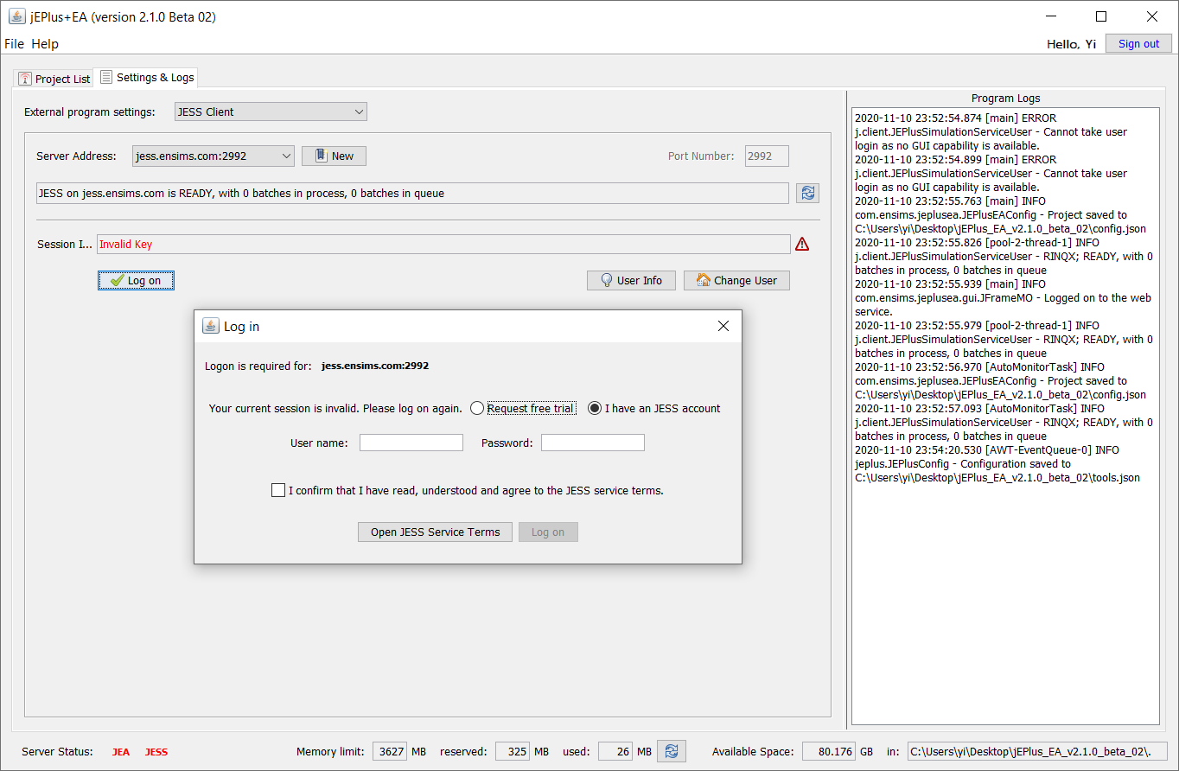Screen dimensions: 1179x771
Task: Select the Request free trial radio button
Action: (477, 408)
